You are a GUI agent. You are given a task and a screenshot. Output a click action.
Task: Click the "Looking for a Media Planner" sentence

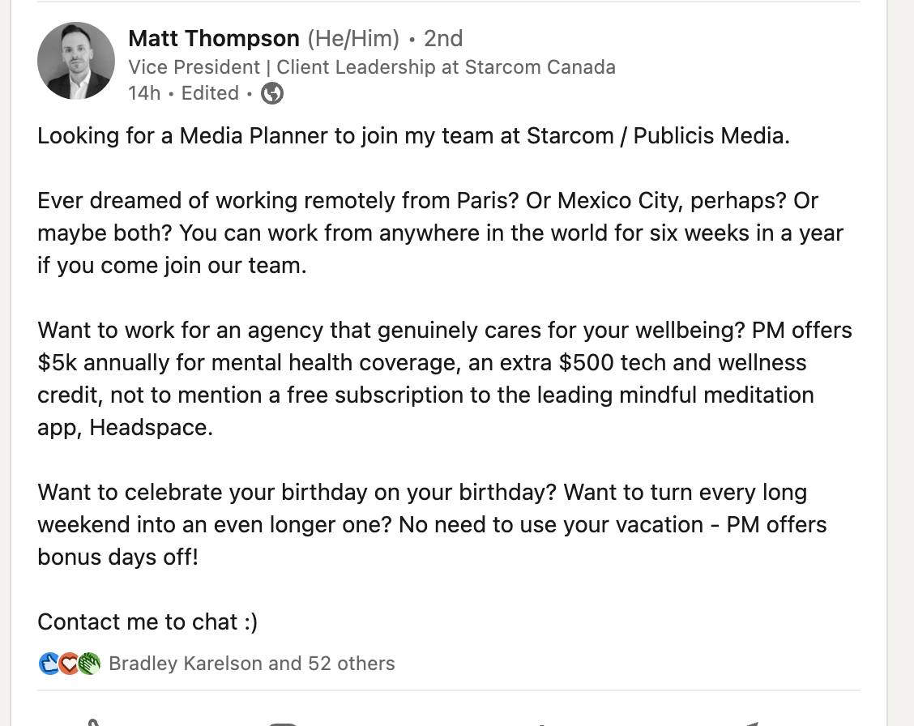click(413, 135)
